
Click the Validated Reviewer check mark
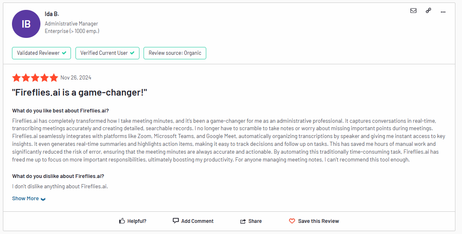[x=64, y=53]
